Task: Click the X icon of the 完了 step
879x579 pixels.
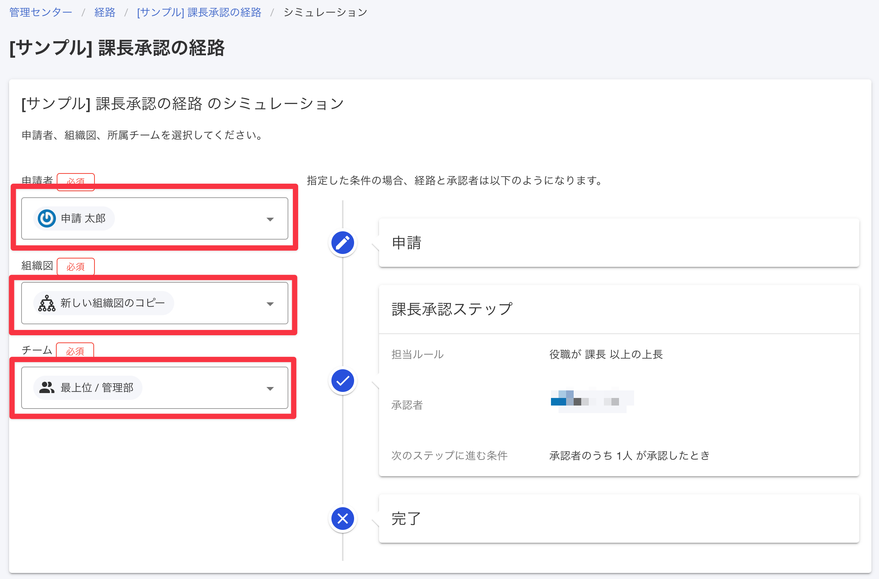Action: click(342, 519)
